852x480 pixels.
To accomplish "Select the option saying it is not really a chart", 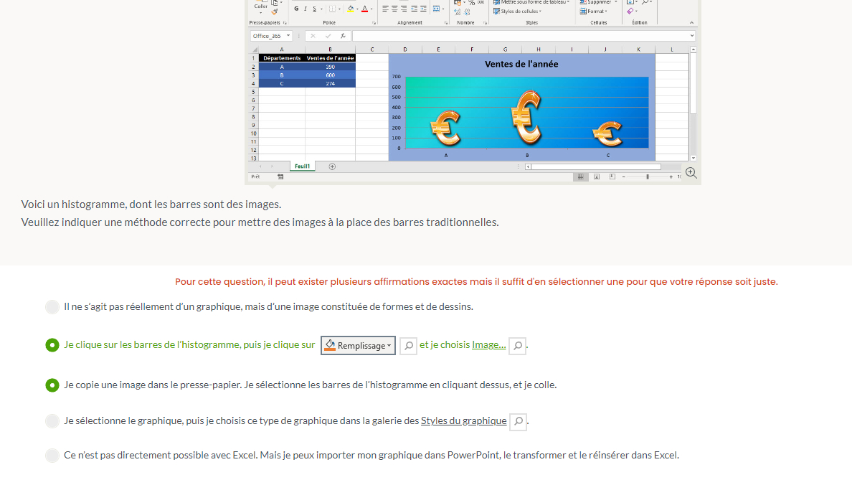I will pos(52,307).
